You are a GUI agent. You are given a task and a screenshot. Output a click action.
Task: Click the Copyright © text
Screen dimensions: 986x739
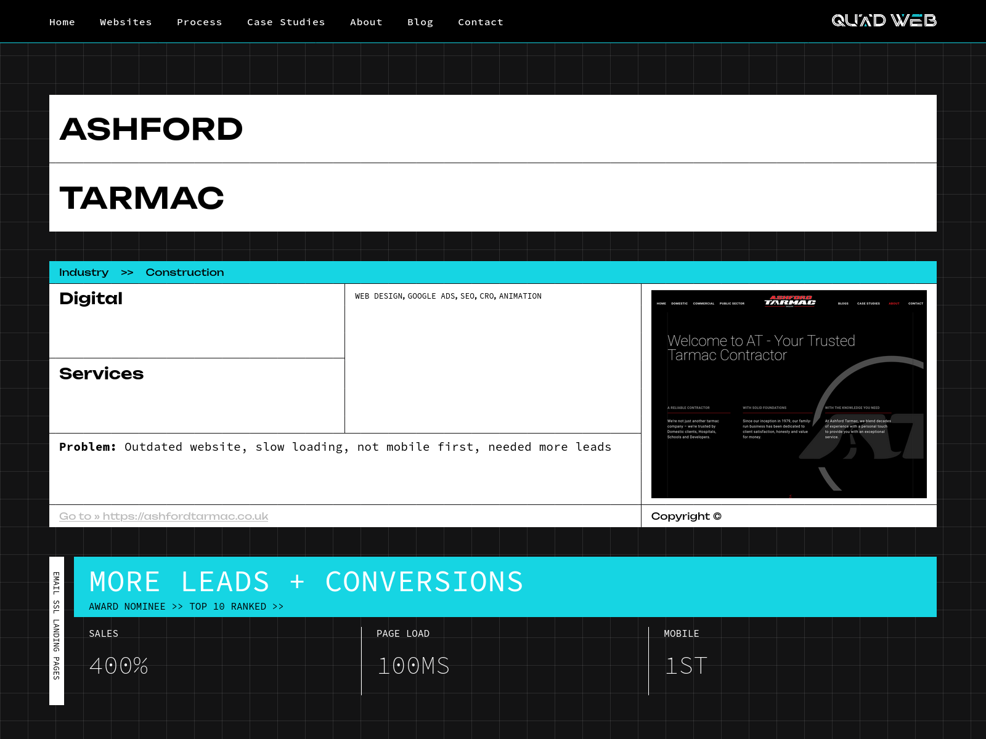click(687, 516)
